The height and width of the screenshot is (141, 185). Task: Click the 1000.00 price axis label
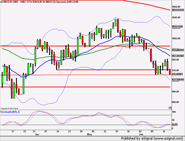(176, 38)
